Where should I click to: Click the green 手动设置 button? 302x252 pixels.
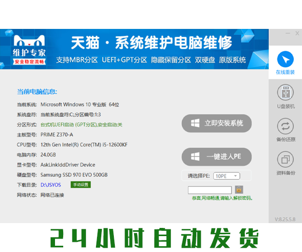tap(81, 185)
